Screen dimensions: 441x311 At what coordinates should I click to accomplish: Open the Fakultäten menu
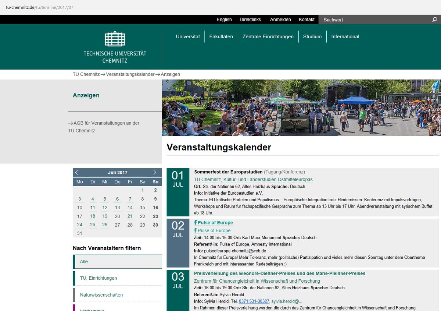(x=221, y=36)
